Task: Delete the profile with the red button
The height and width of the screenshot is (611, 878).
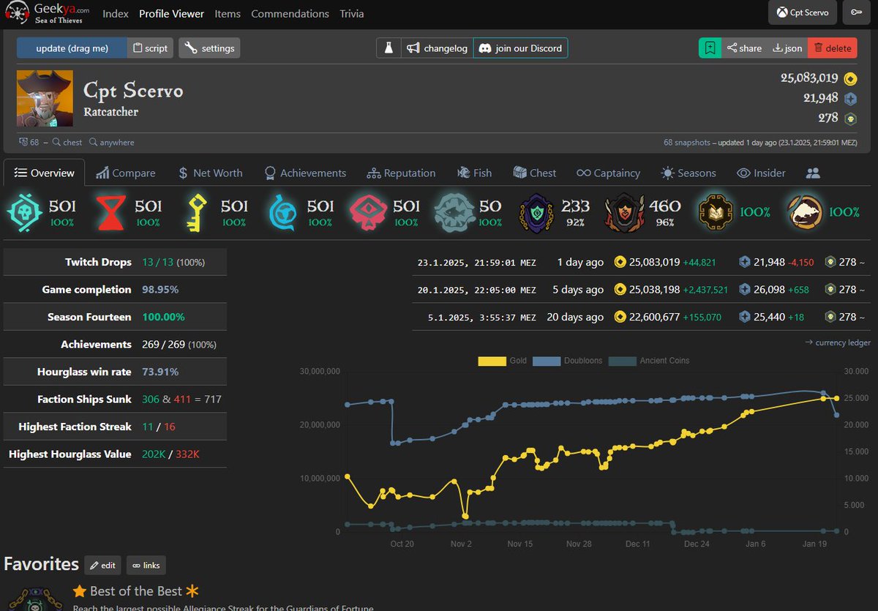Action: (x=833, y=48)
